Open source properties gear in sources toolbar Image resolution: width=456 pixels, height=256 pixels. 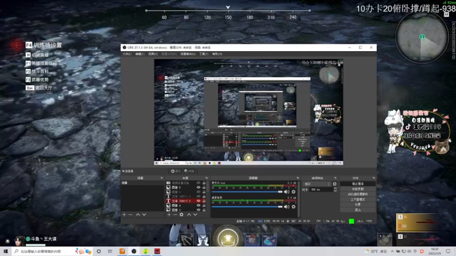click(x=181, y=214)
